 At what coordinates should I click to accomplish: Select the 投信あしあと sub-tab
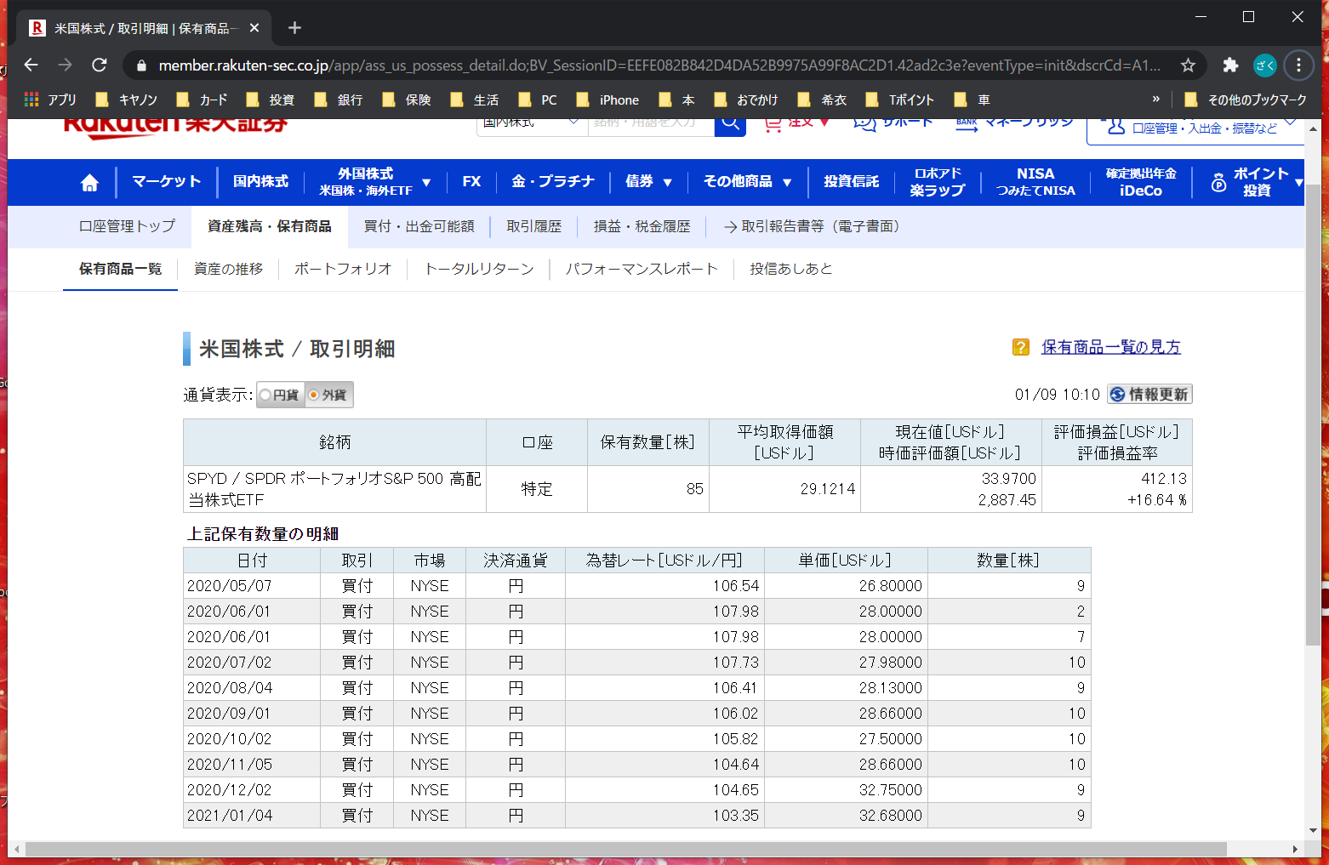coord(791,270)
